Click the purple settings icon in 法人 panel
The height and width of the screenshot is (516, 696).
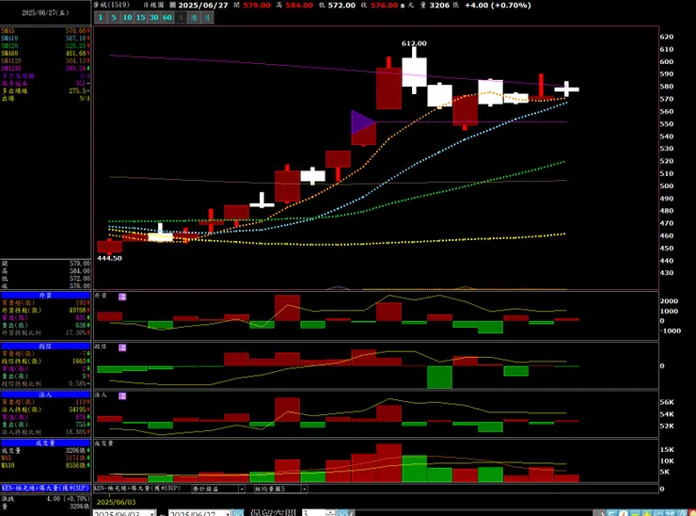122,395
